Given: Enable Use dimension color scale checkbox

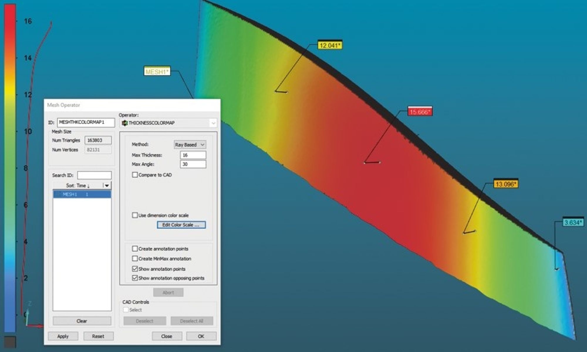Looking at the screenshot, I should (x=135, y=215).
